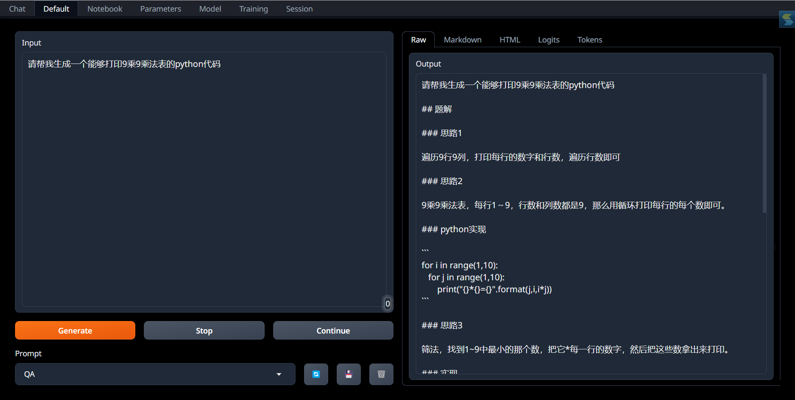Switch output view to Markdown
This screenshot has height=400, width=795.
click(463, 39)
